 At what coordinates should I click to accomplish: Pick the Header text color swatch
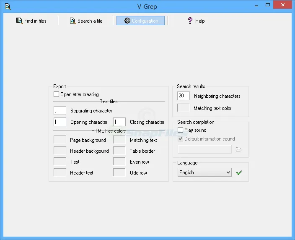coord(60,172)
